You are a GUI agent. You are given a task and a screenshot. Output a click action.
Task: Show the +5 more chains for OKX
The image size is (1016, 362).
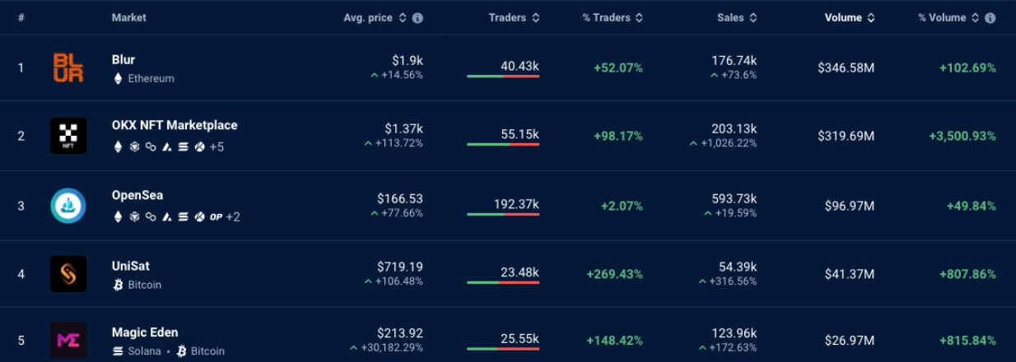pos(217,147)
